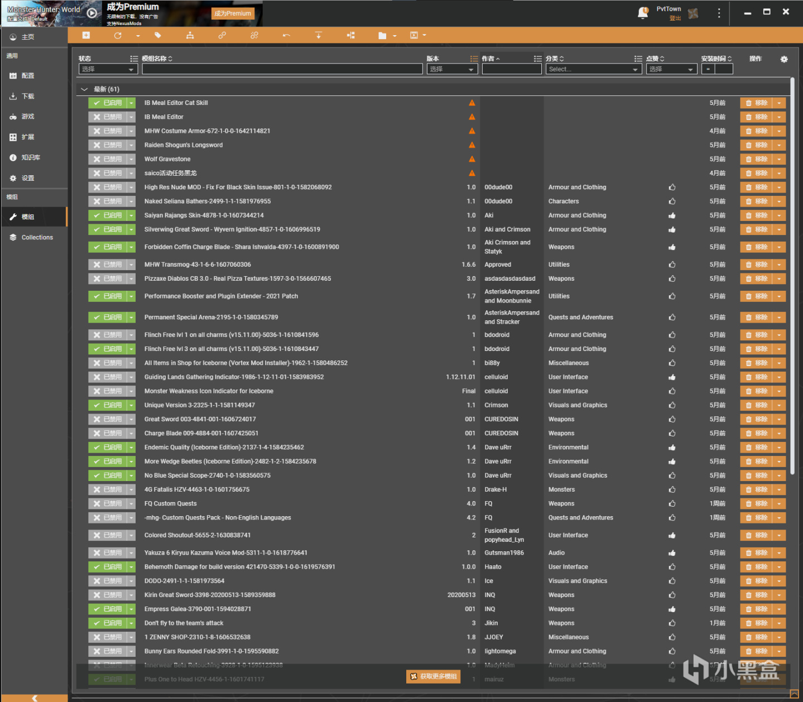Viewport: 803px width, 702px height.
Task: Enable the FQ Custom Quests mod
Action: tap(107, 504)
